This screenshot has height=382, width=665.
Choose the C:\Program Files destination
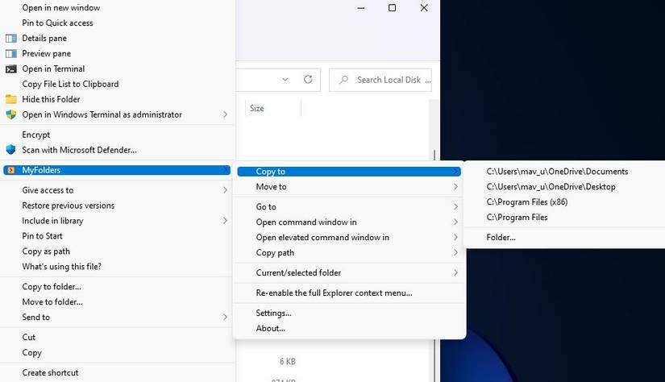pos(517,217)
